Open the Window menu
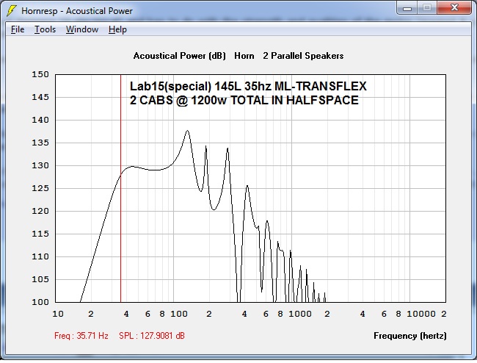The image size is (477, 363). click(82, 29)
